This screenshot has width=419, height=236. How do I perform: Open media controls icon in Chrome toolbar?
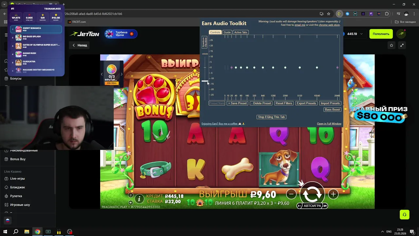pos(398,14)
